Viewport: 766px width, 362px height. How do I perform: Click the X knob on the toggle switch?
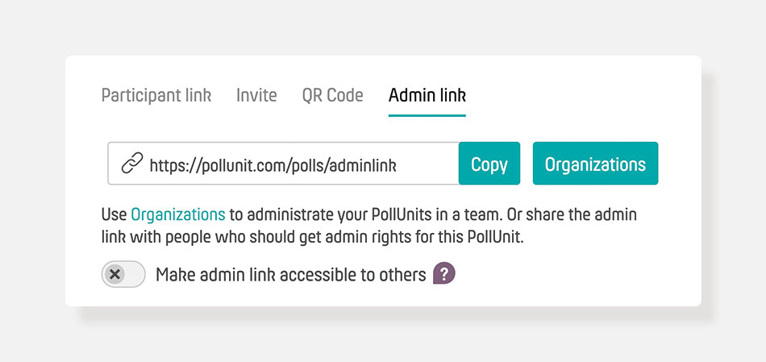click(114, 274)
